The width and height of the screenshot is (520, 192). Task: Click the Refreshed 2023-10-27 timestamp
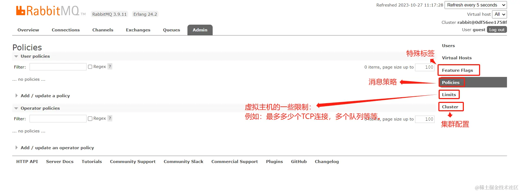pyautogui.click(x=410, y=5)
